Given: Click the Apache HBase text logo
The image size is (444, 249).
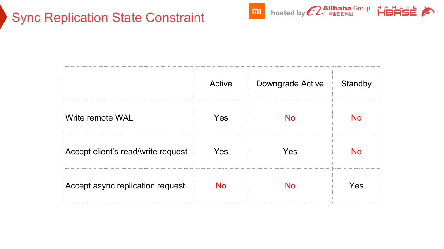Looking at the screenshot, I should tap(397, 11).
